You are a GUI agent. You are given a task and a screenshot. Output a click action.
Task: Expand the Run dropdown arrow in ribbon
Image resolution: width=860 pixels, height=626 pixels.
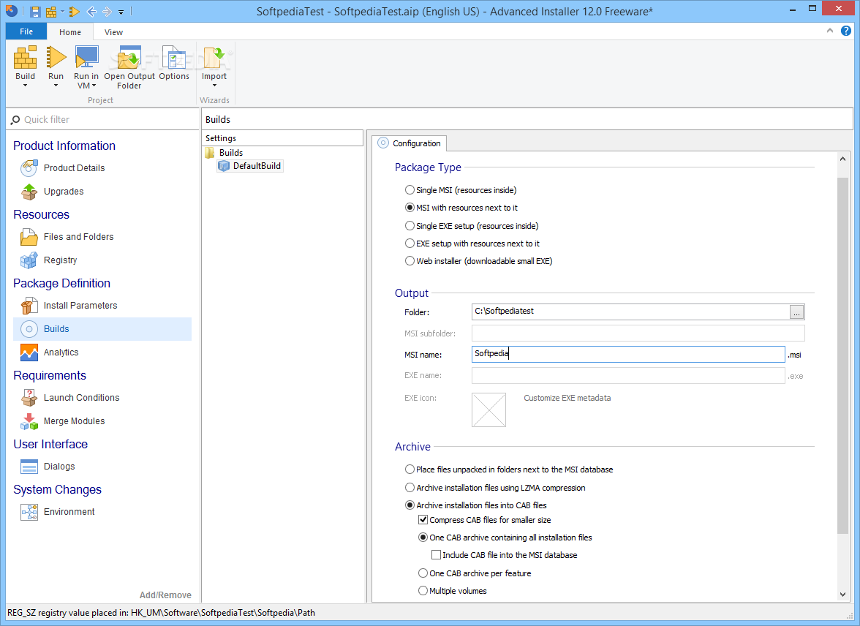pos(56,86)
